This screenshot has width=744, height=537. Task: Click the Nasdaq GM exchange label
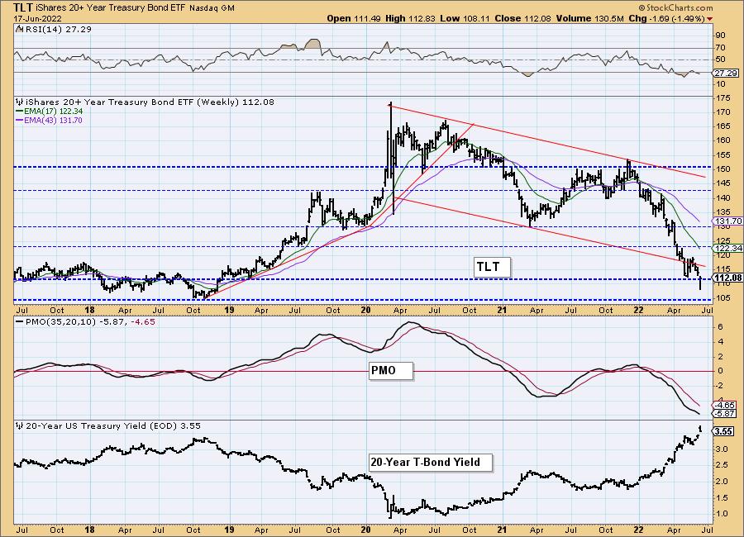(x=212, y=8)
